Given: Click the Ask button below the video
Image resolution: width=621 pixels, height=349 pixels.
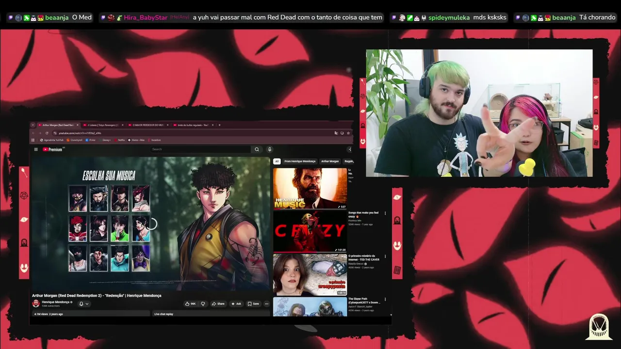Looking at the screenshot, I should 237,304.
